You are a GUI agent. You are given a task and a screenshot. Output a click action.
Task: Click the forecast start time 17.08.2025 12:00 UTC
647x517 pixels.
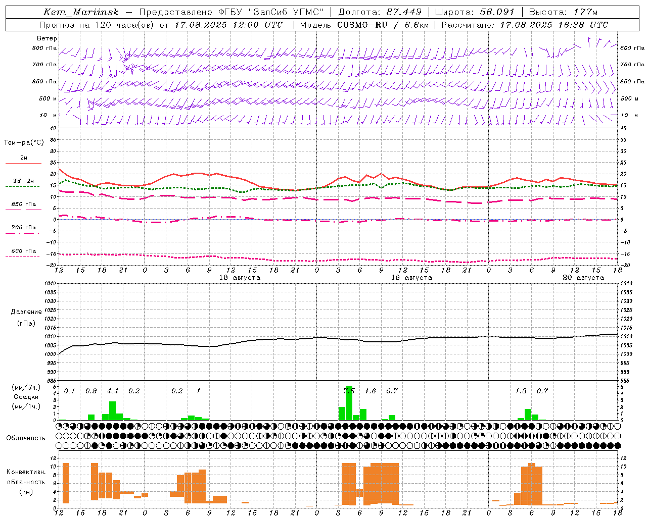(x=228, y=25)
